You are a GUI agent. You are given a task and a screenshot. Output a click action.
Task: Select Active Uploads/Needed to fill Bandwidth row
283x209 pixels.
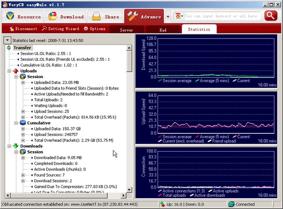(71, 94)
